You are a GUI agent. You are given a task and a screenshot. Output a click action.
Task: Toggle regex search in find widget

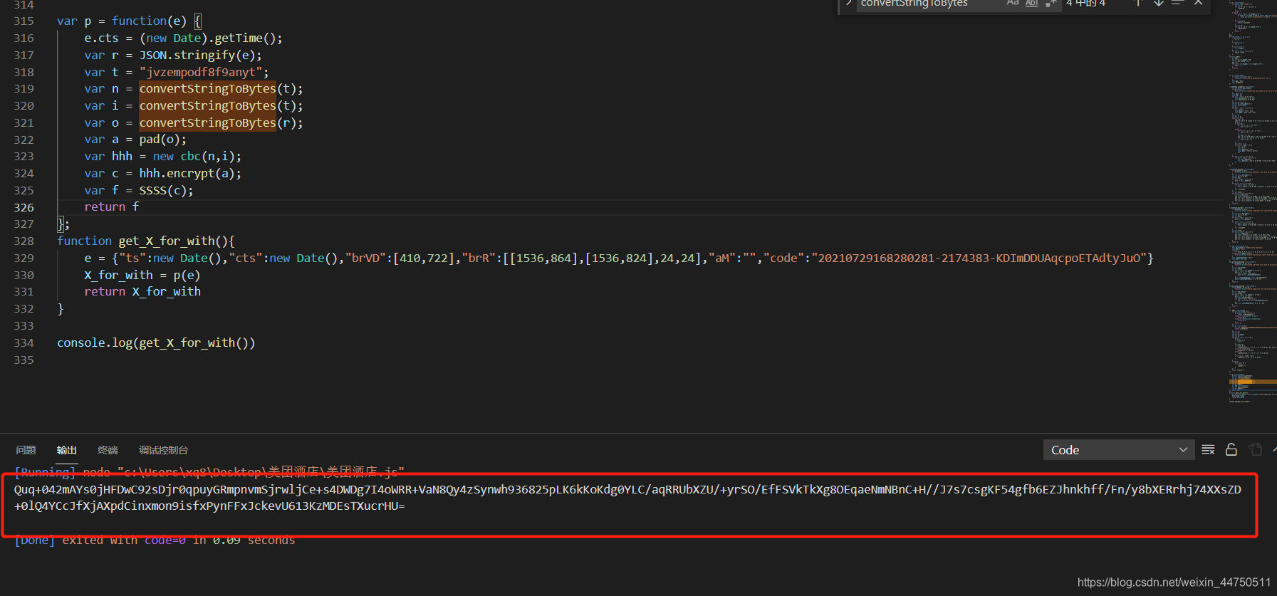click(x=1051, y=4)
